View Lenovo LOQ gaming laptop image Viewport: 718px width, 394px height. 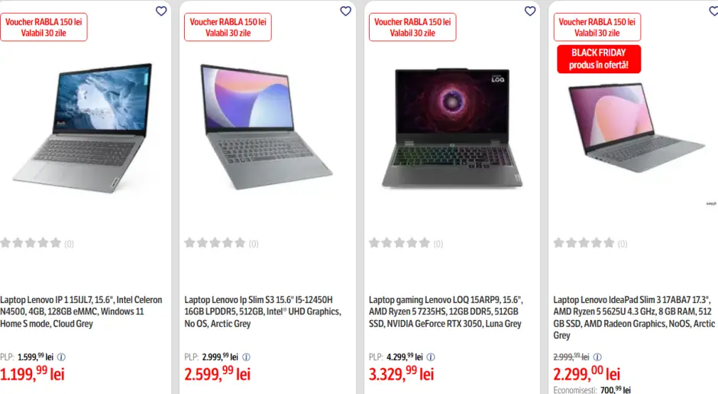(x=452, y=128)
